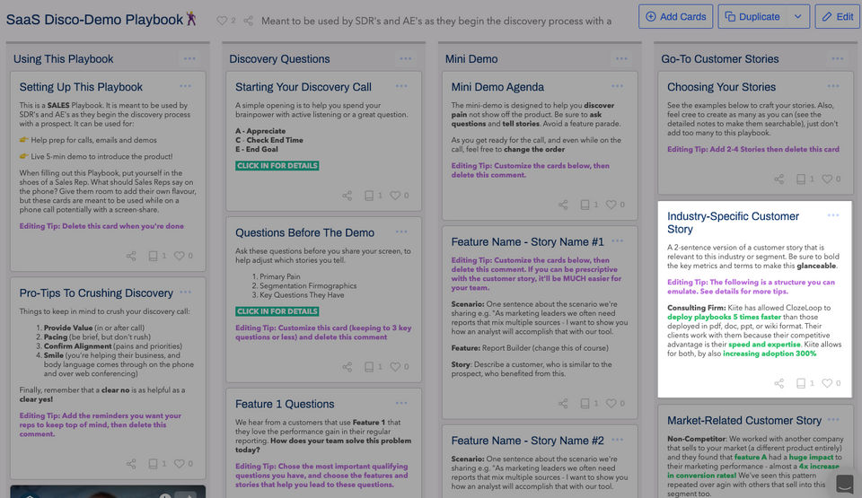Like the Industry-Specific Customer Story card
The width and height of the screenshot is (862, 498).
827,383
